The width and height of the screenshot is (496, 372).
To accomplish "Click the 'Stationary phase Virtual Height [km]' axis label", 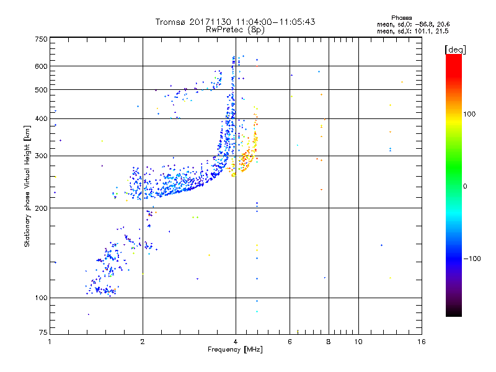I will coord(27,187).
